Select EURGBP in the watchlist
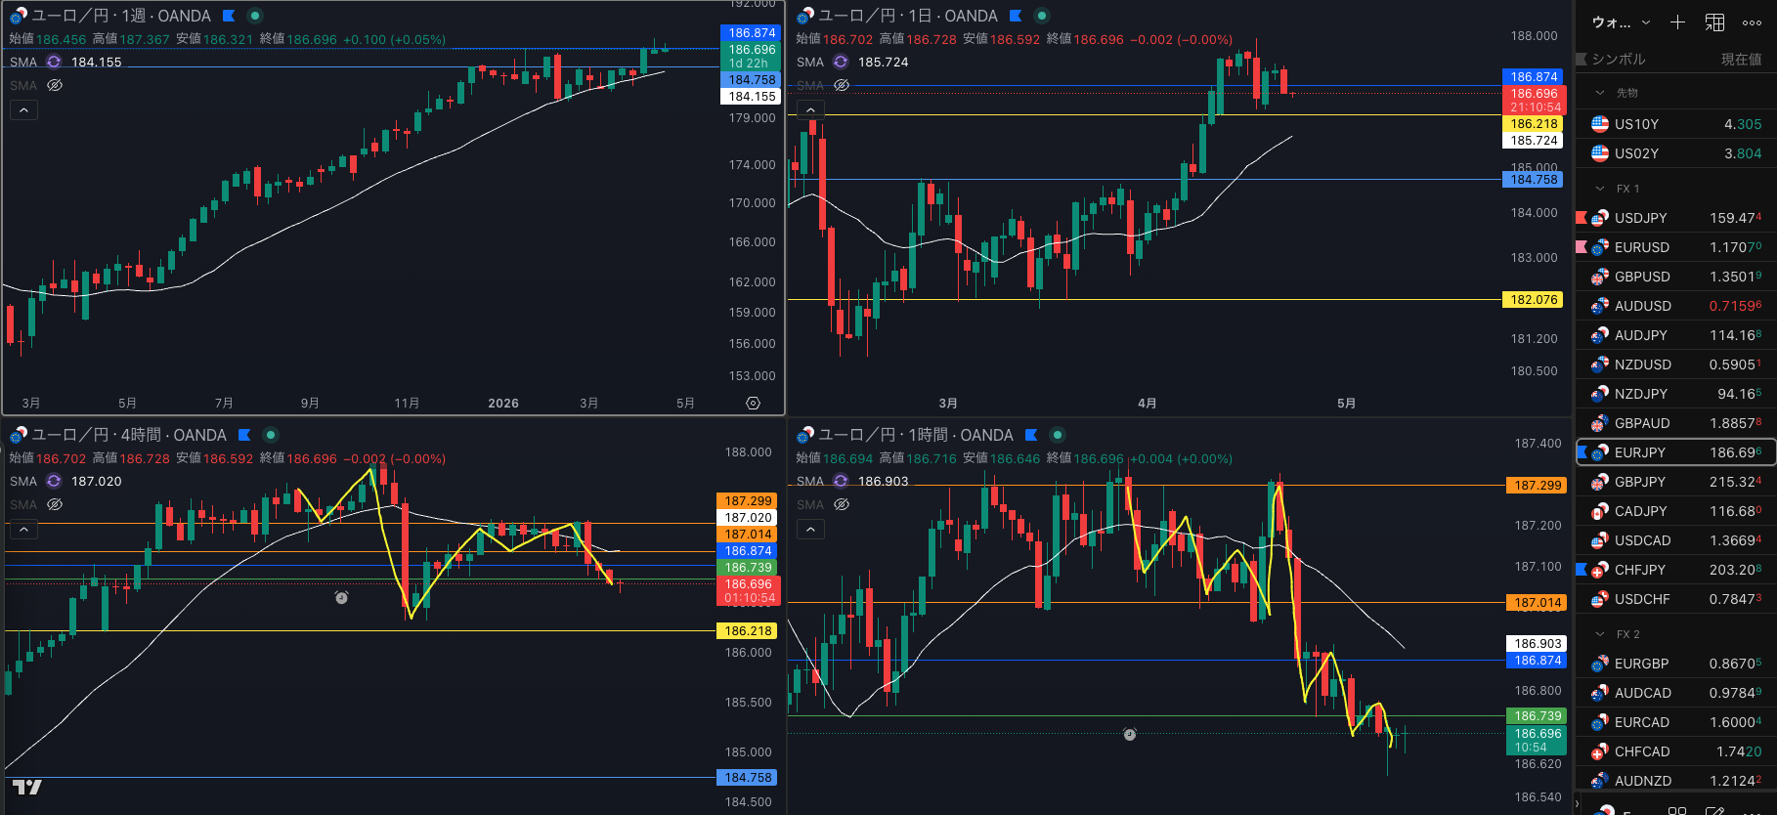Screen dimensions: 1777x815 [x=1675, y=664]
